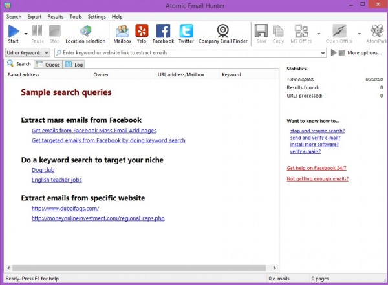Image resolution: width=388 pixels, height=285 pixels.
Task: Click the Atomic Email Hunter title bar app icon
Action: point(7,5)
